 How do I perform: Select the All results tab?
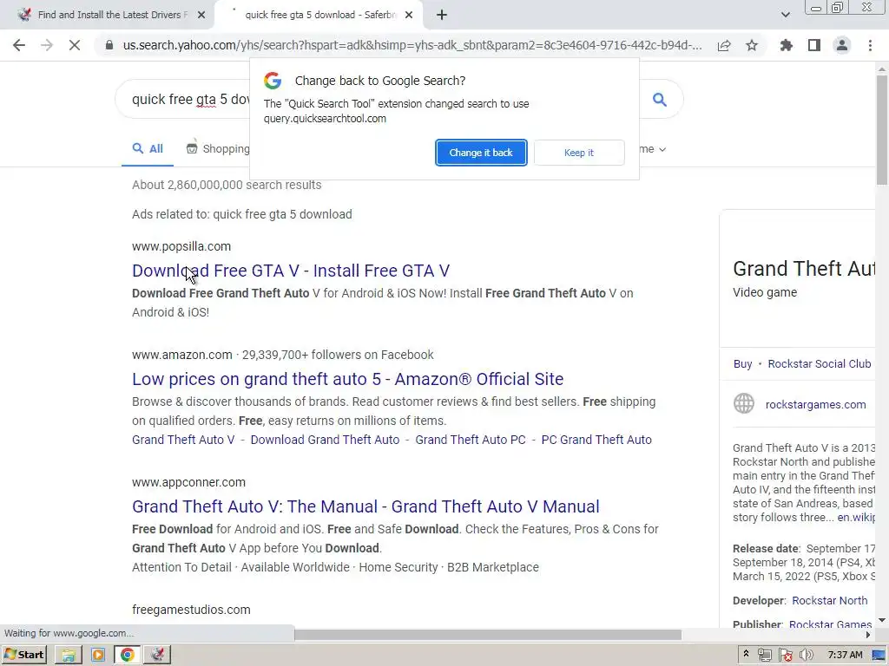pos(148,149)
